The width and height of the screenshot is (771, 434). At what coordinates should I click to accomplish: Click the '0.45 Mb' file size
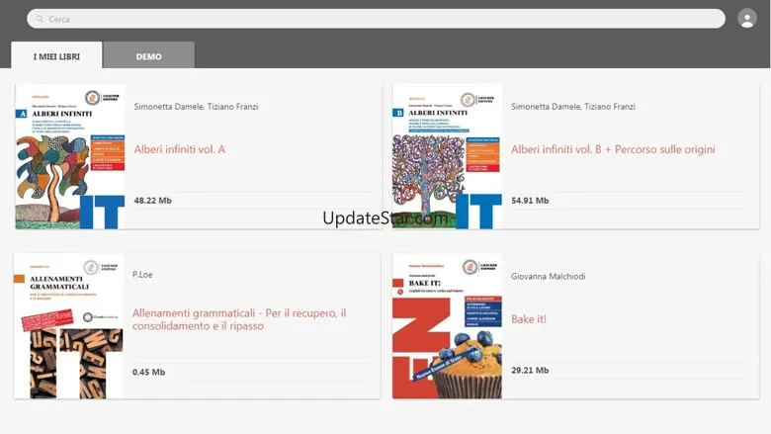tap(149, 372)
